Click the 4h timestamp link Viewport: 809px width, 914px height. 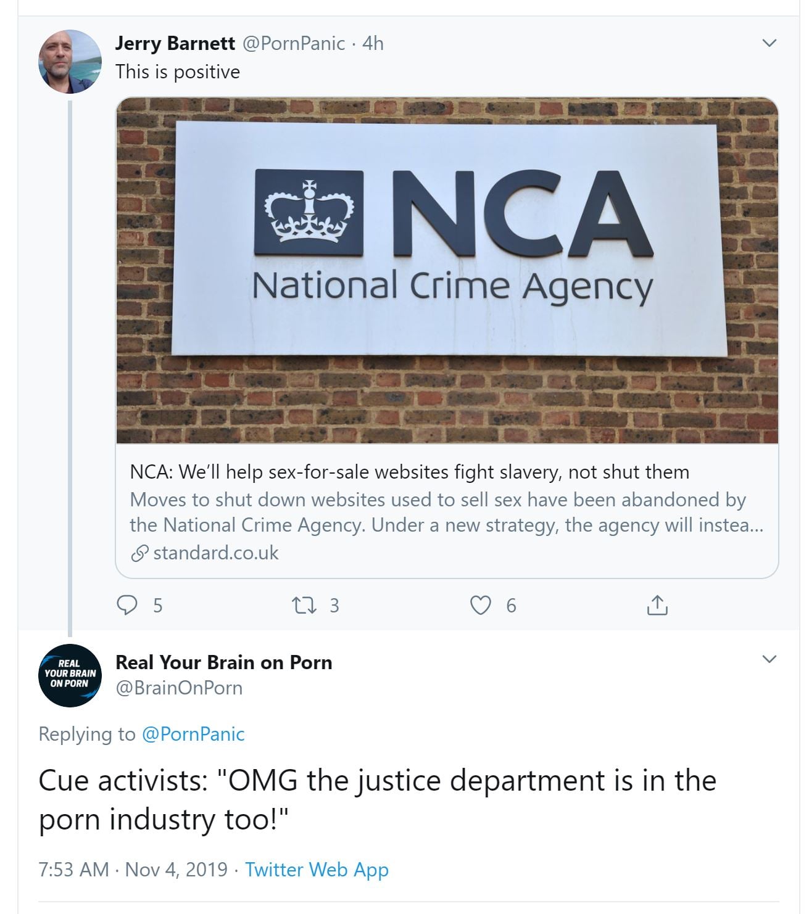pos(373,43)
